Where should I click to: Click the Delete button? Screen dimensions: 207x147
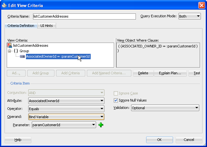click(x=143, y=73)
